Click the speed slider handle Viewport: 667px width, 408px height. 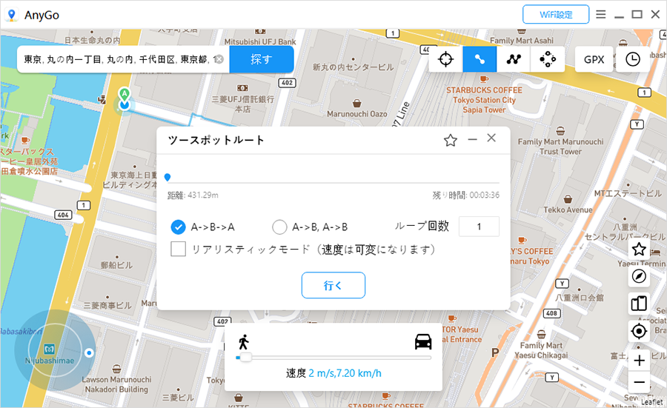point(245,358)
